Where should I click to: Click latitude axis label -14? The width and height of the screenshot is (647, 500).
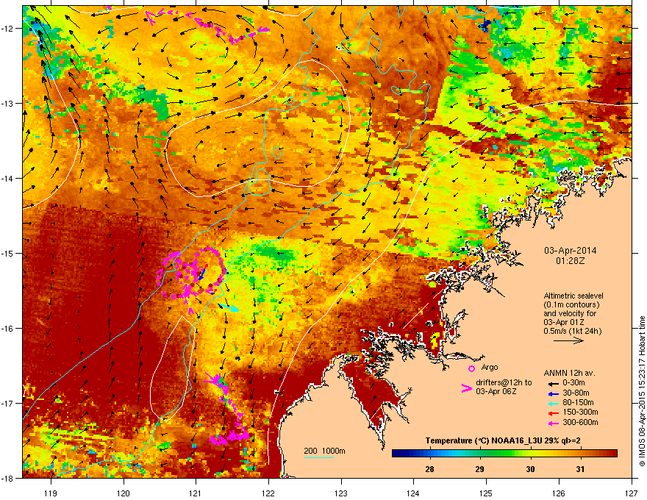point(7,179)
